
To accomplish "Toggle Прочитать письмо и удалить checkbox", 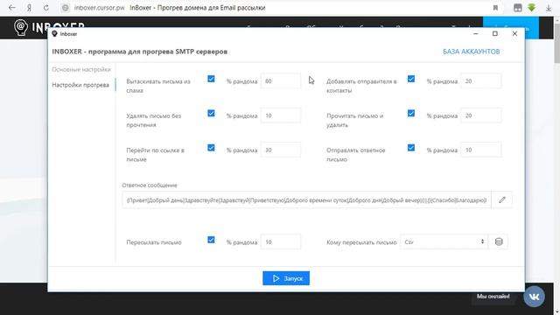I will point(411,114).
